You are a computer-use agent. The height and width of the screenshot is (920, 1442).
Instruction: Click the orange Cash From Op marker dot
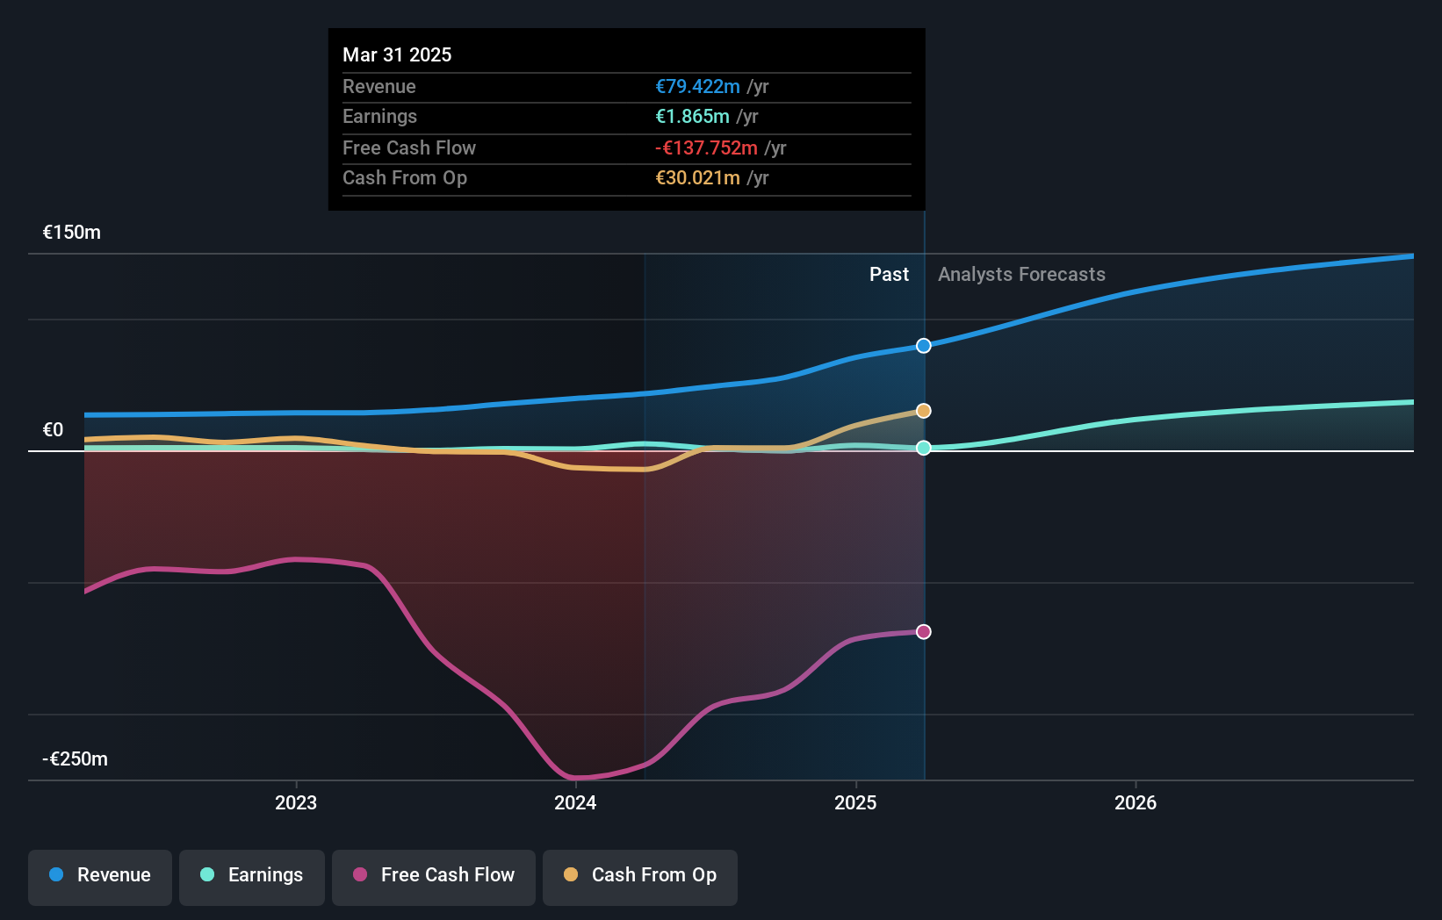[923, 409]
